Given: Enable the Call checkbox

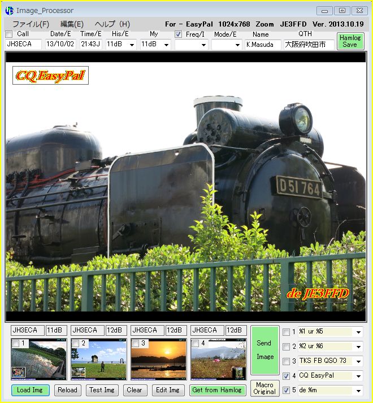Looking at the screenshot, I should click(x=9, y=34).
